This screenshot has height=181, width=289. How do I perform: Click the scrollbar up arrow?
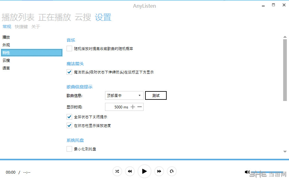tap(285, 37)
